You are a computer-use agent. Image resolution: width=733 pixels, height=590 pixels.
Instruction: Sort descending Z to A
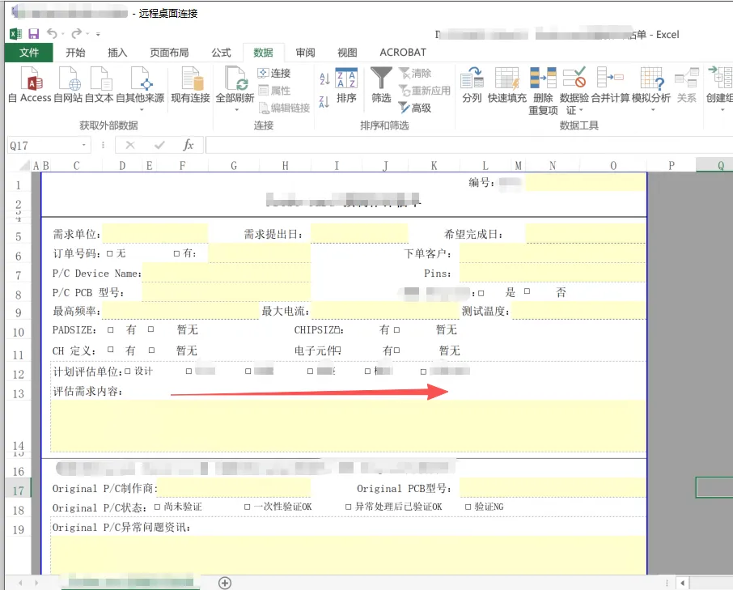[x=324, y=101]
